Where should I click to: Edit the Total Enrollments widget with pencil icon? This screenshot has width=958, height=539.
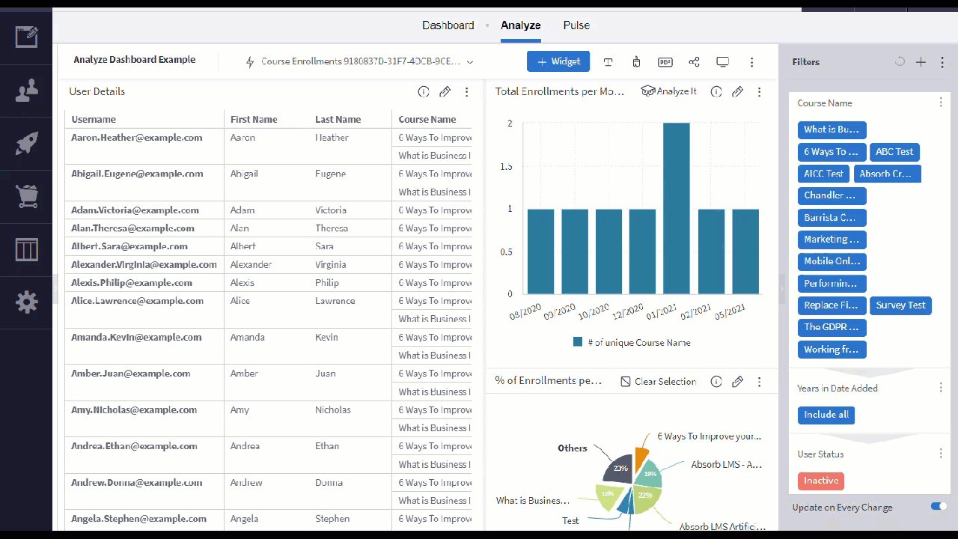[737, 91]
